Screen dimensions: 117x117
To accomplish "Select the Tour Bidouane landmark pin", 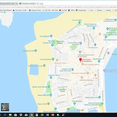I will [x=51, y=36].
